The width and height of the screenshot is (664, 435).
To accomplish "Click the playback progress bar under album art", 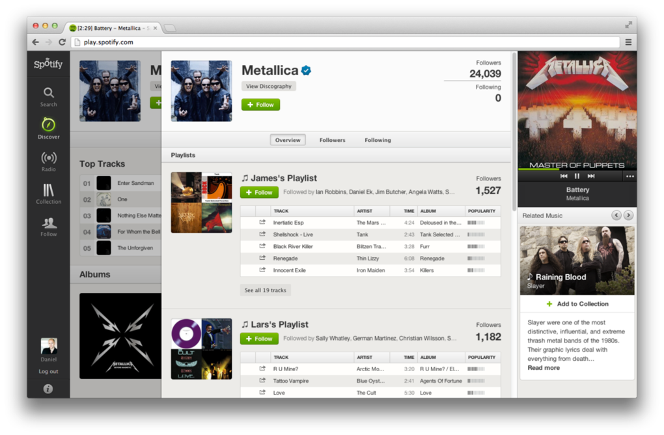I will point(577,169).
